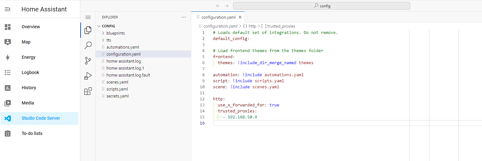
Task: Open the Source Control view
Action: point(88,61)
